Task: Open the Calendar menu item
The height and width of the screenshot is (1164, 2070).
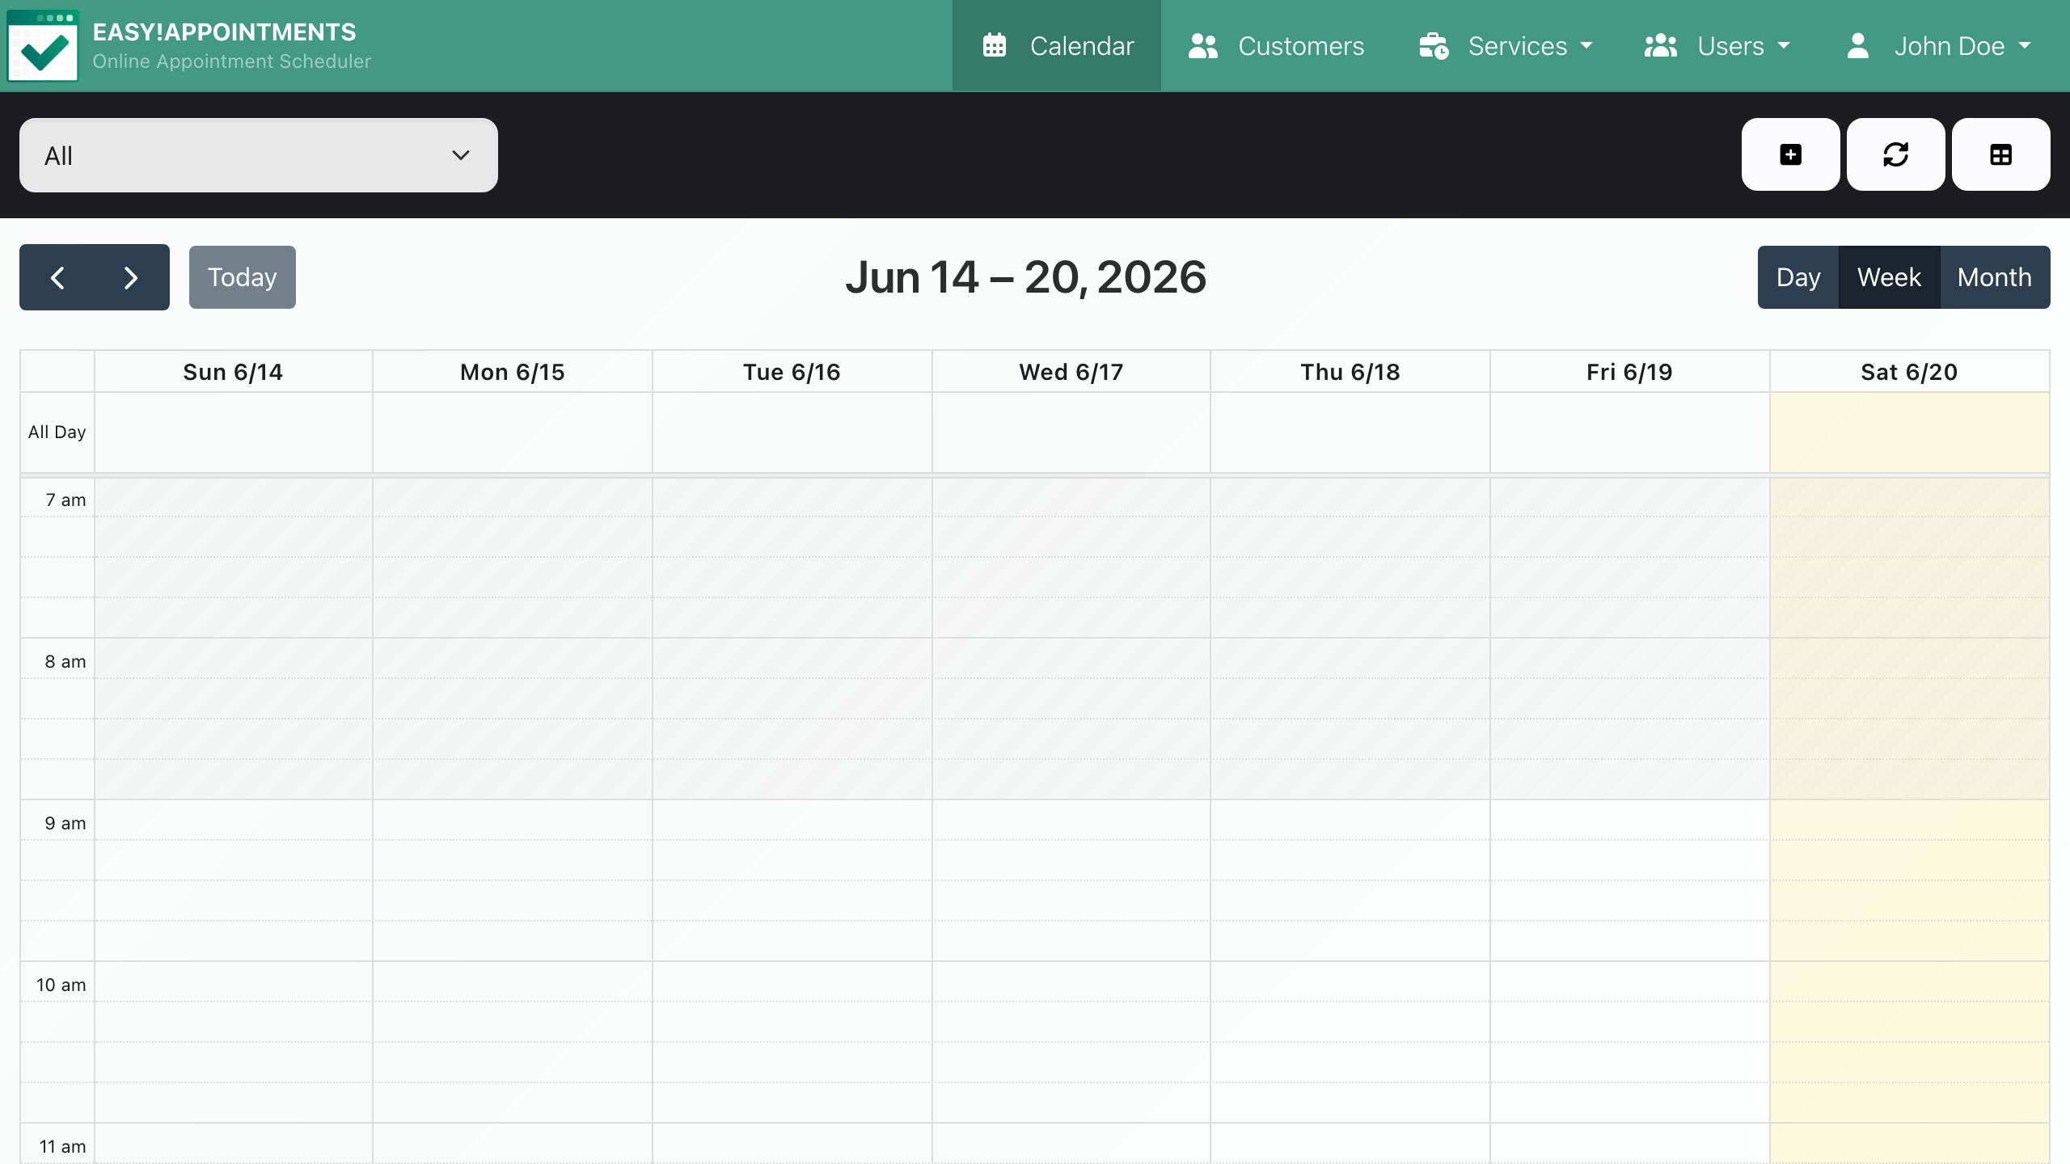Action: pos(1057,46)
